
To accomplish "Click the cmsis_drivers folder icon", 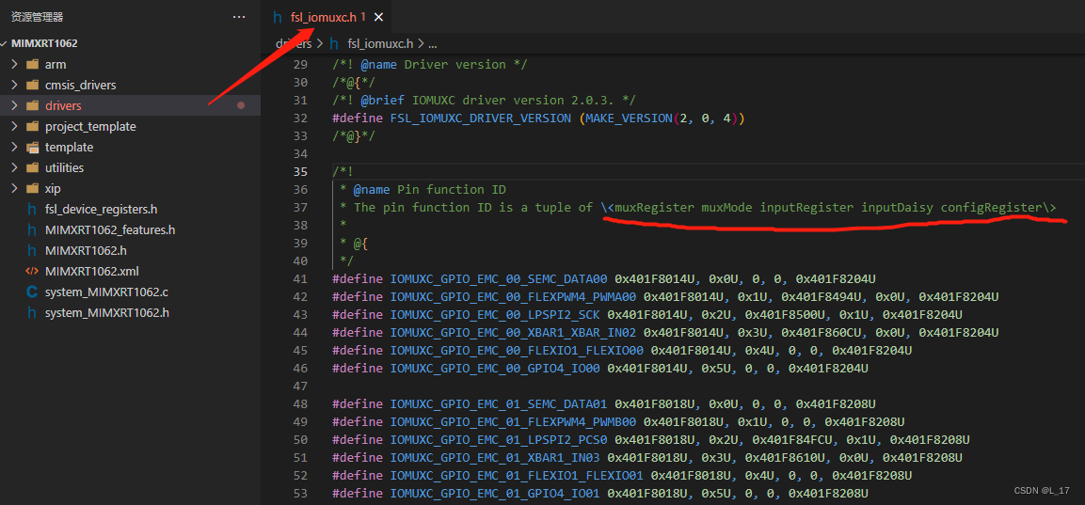I will [x=32, y=85].
